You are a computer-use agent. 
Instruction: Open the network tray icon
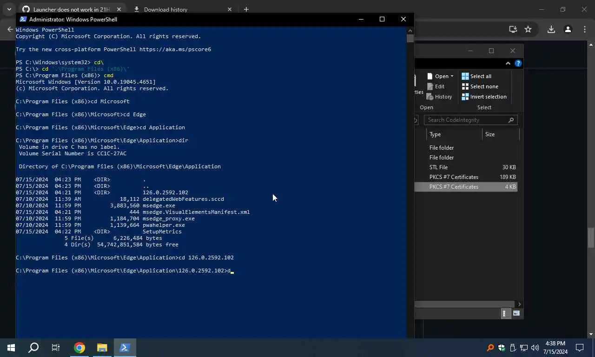coord(524,348)
